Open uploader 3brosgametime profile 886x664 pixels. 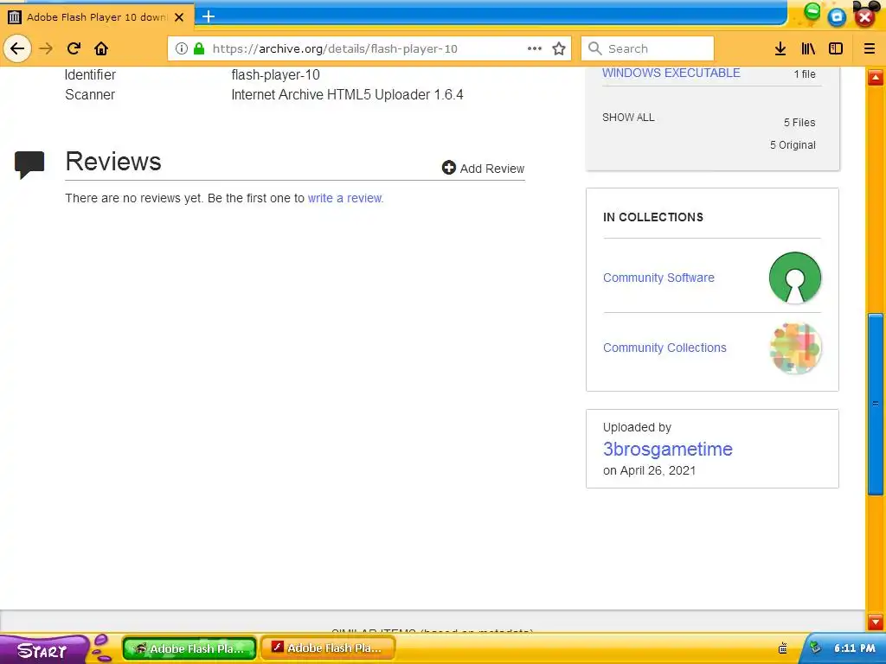667,449
